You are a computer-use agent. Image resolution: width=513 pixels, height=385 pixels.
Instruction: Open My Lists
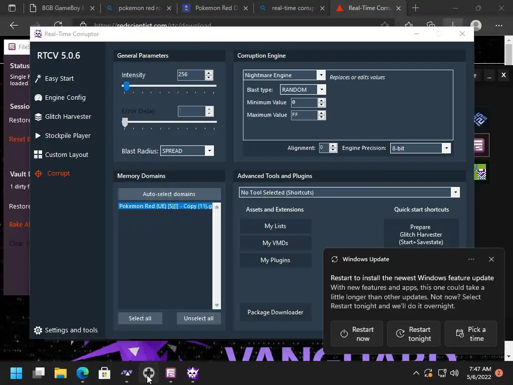coord(276,226)
